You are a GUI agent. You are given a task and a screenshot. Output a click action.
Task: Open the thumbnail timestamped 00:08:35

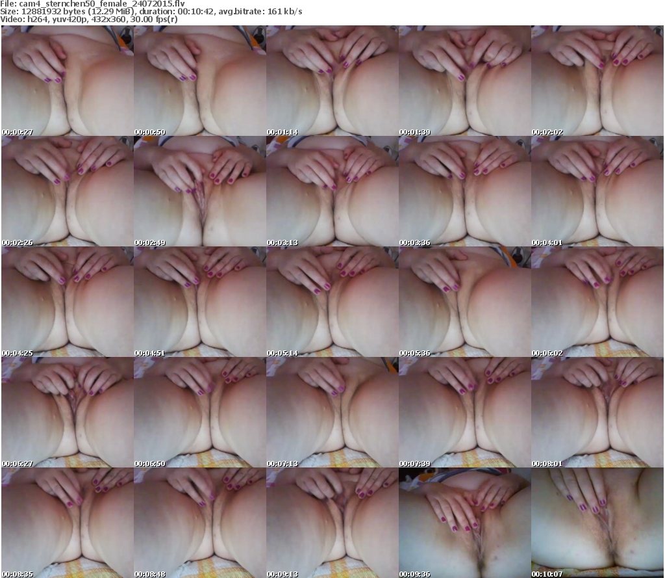[x=66, y=523]
